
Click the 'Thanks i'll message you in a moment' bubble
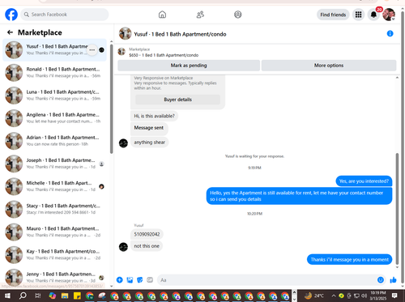[349, 260]
